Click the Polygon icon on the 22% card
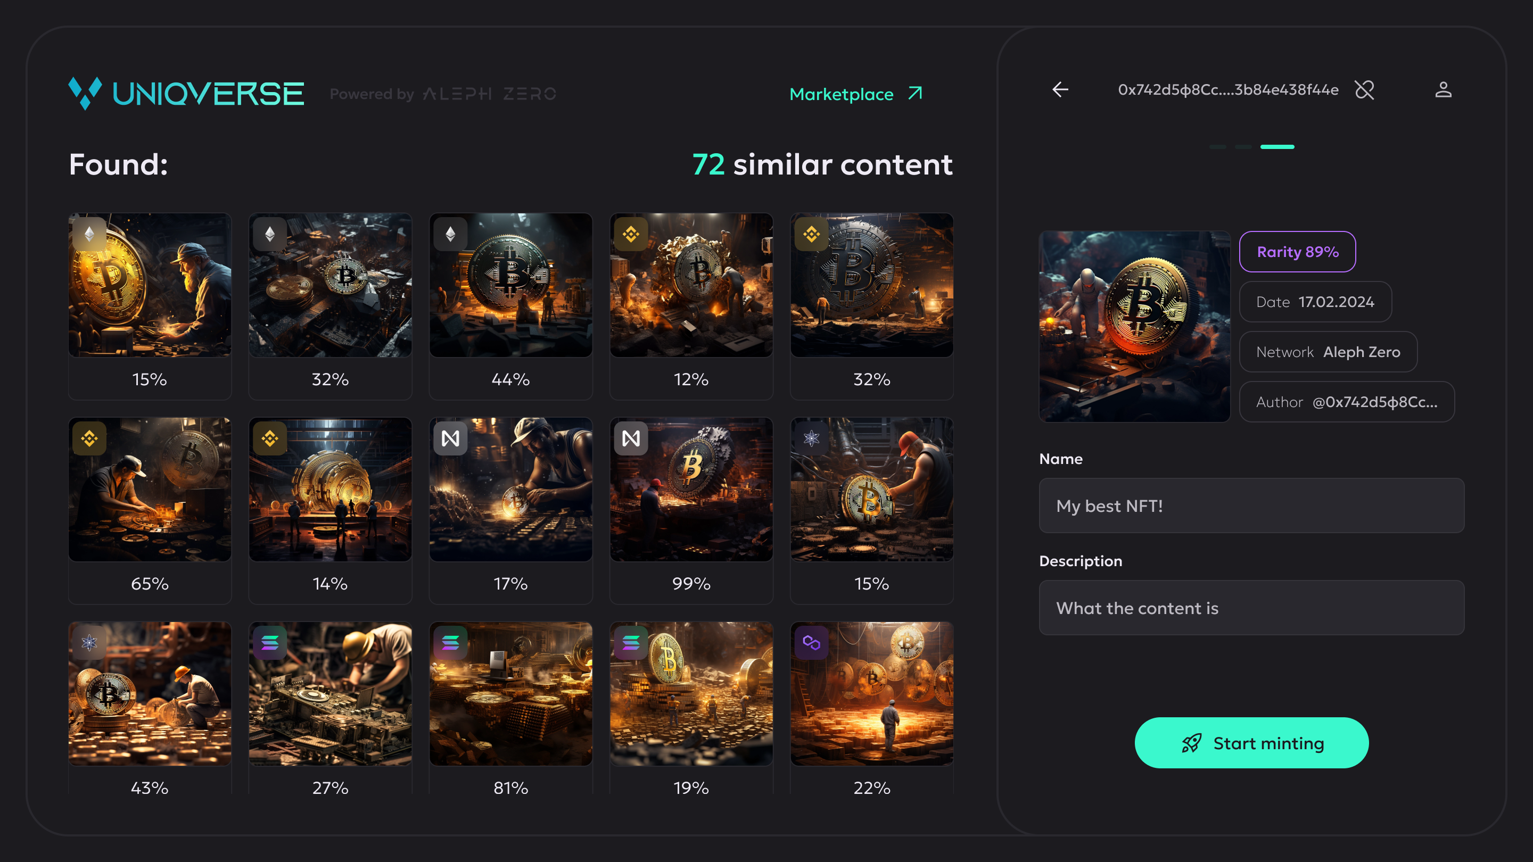This screenshot has width=1533, height=862. 811,642
